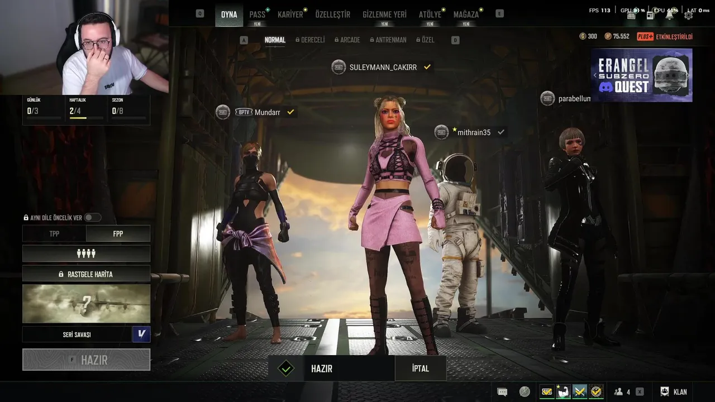Open the PASS tab
715x402 pixels.
pyautogui.click(x=258, y=15)
